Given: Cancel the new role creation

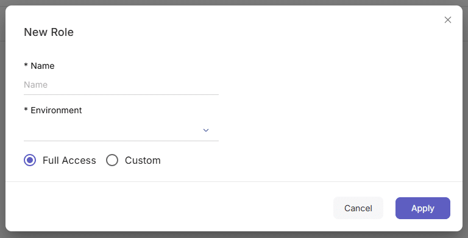Looking at the screenshot, I should click(358, 208).
